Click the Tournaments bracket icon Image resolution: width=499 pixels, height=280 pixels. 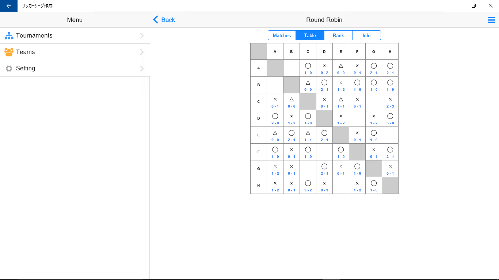tap(9, 36)
